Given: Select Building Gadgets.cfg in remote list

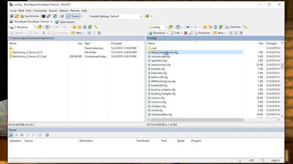Looking at the screenshot, I should (163, 94).
